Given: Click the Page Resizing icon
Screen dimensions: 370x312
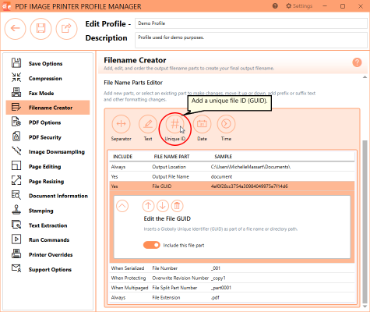Looking at the screenshot, I should click(x=16, y=180).
